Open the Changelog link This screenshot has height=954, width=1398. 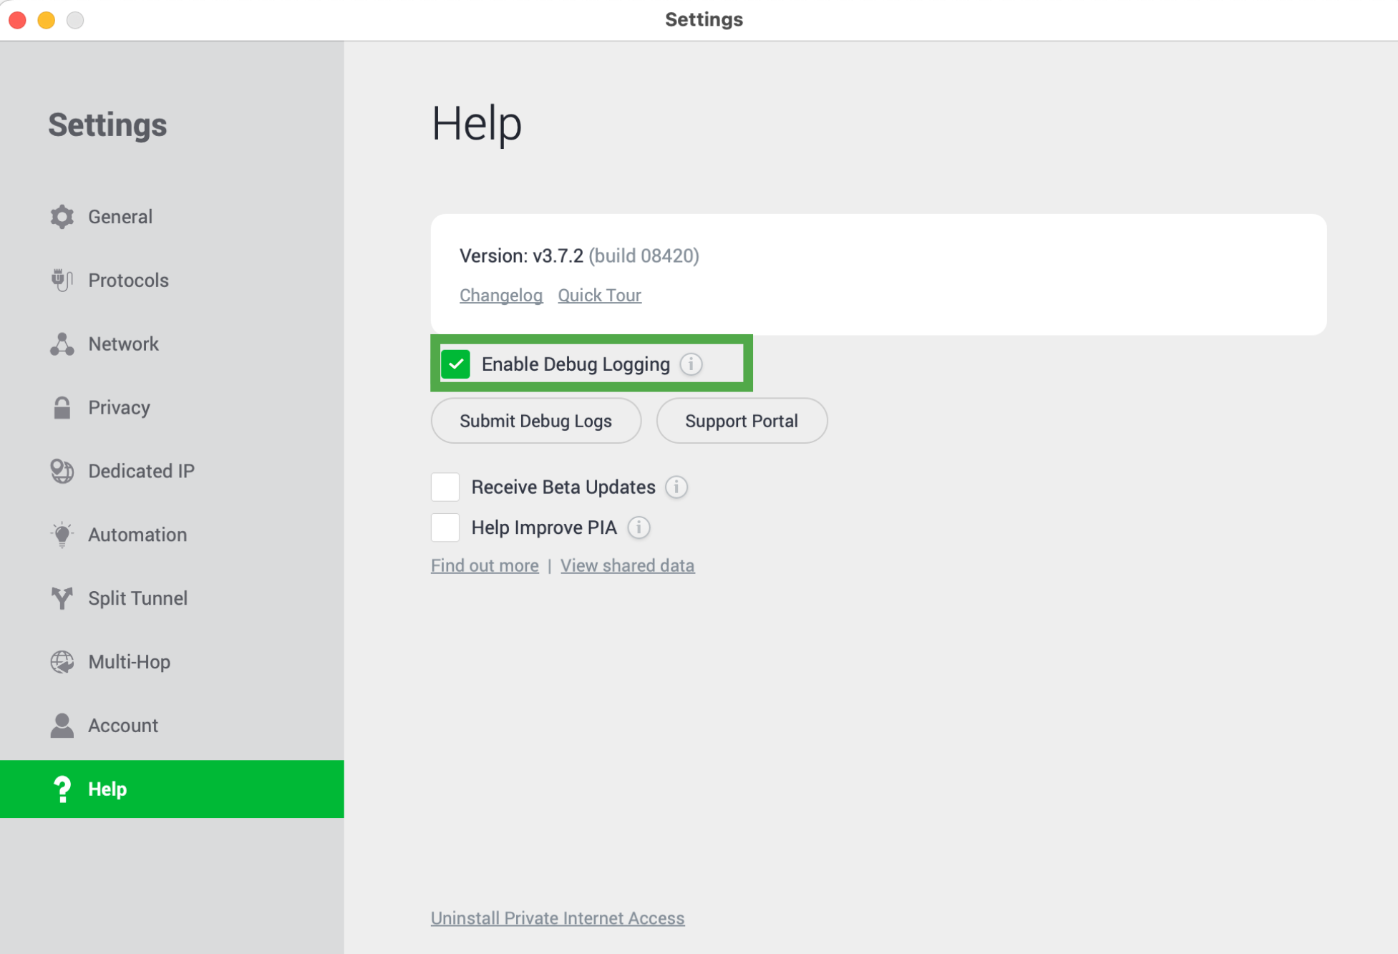(501, 296)
